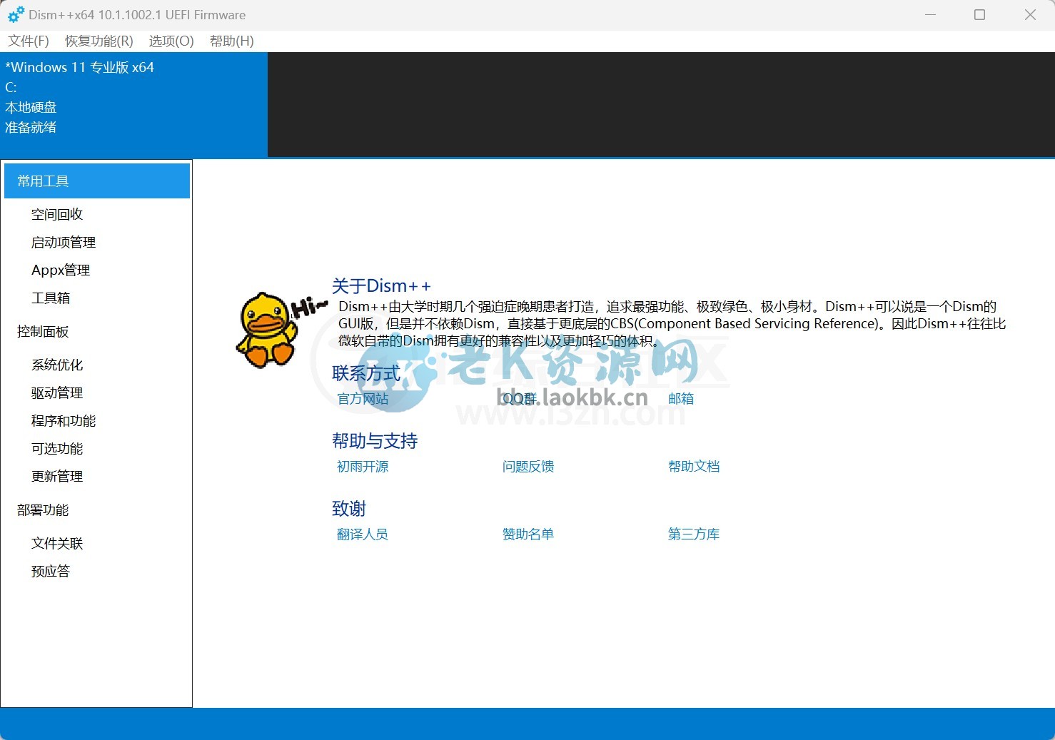Select the Windows 11 专业版 x64 system tile
The width and height of the screenshot is (1055, 740).
pyautogui.click(x=134, y=104)
